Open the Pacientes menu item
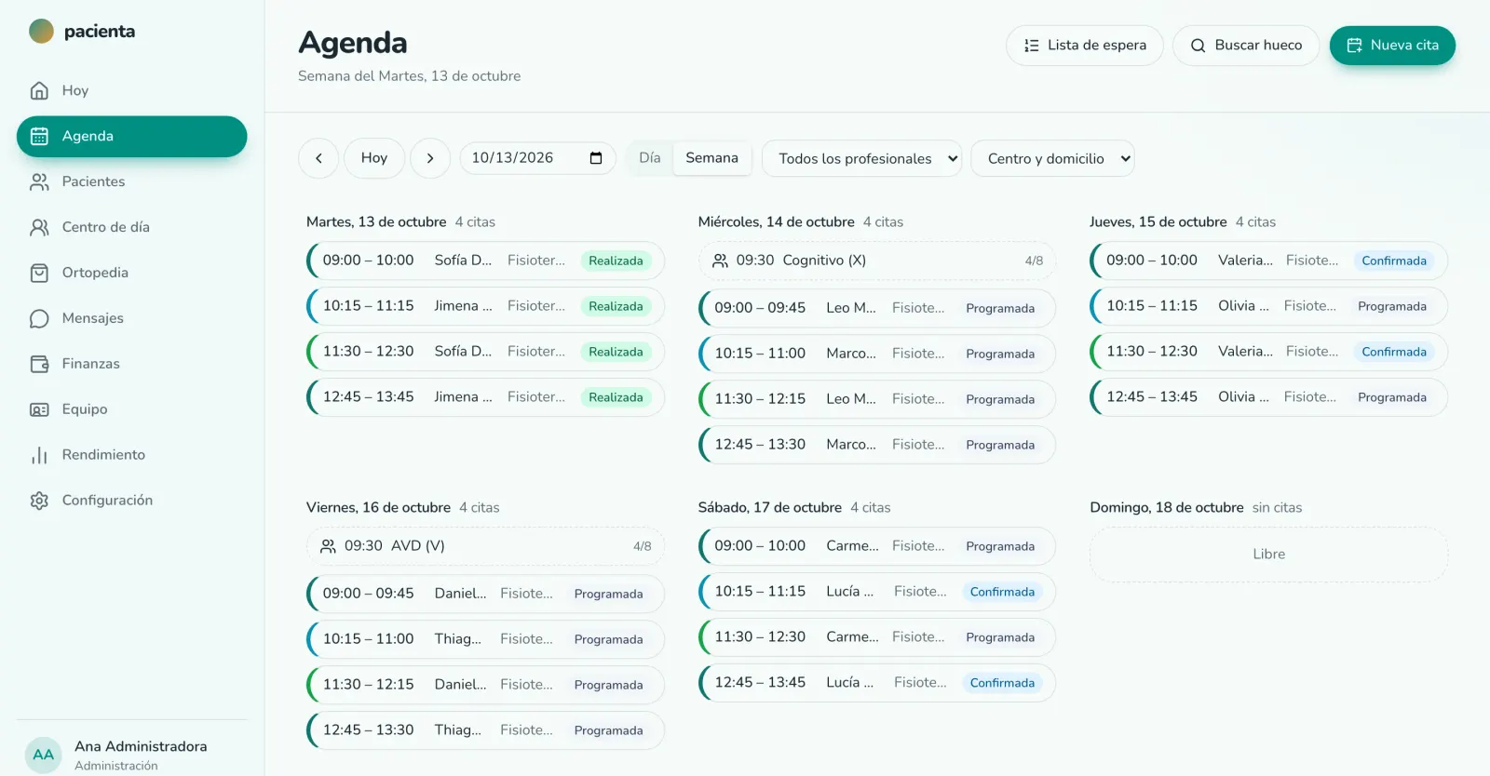This screenshot has height=776, width=1490. [x=132, y=181]
